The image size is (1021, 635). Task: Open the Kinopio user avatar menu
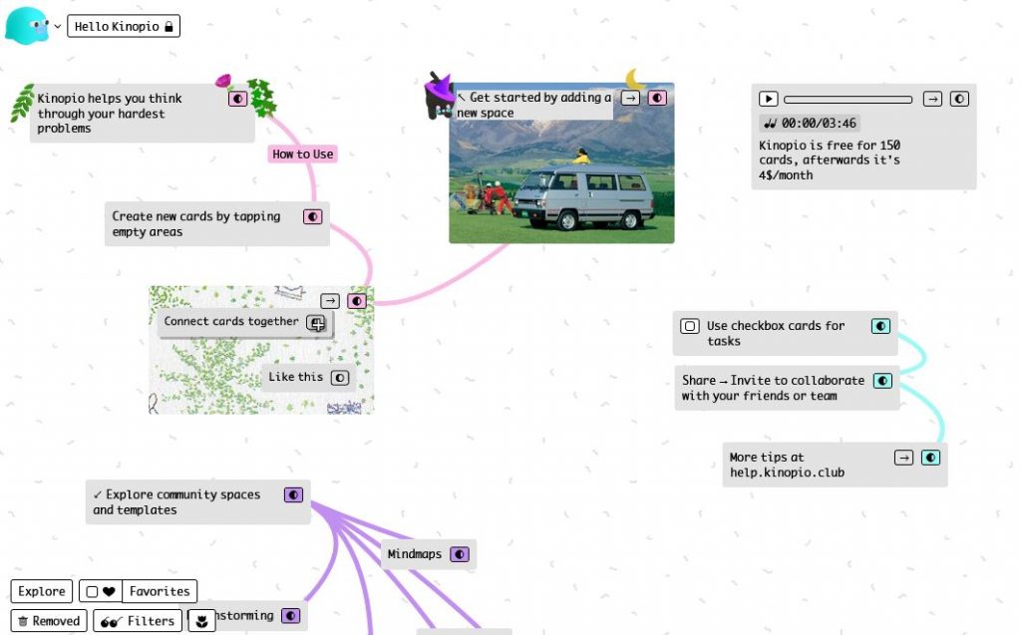tap(26, 26)
